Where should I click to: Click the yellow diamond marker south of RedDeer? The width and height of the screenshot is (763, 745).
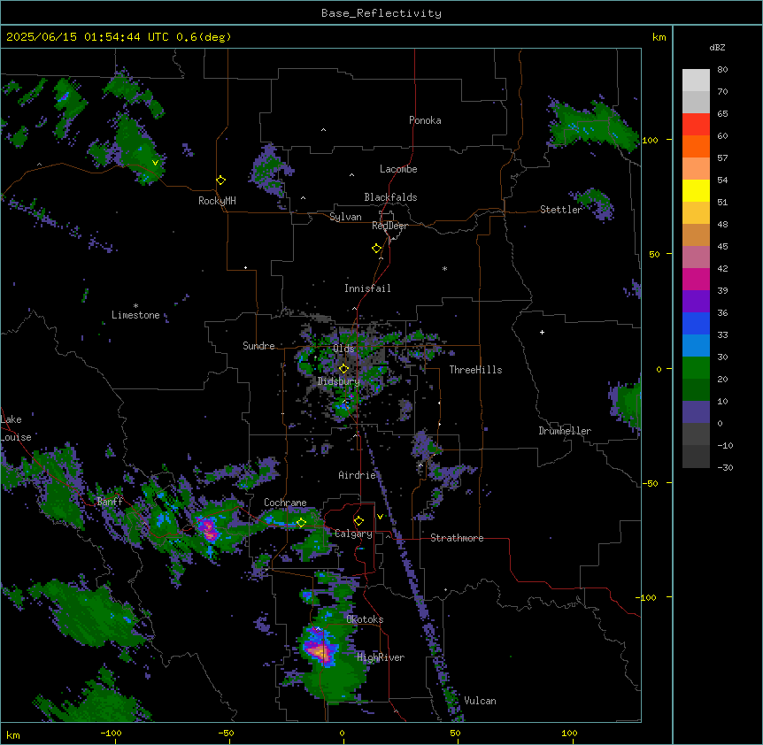[377, 249]
